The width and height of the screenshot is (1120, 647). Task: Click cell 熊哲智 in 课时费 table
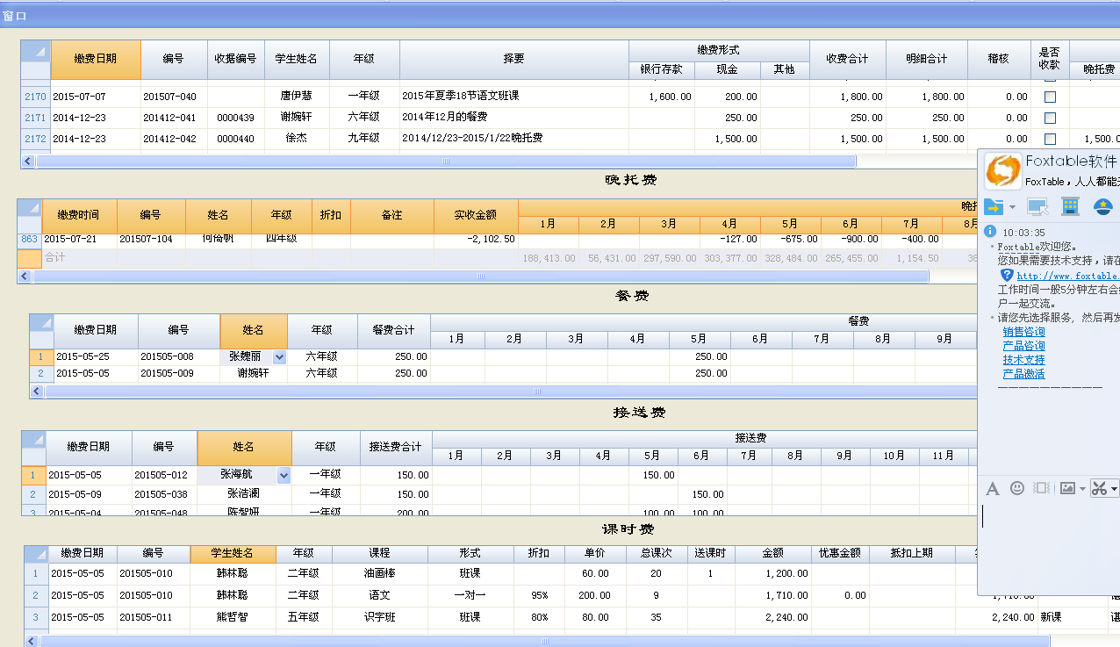pyautogui.click(x=233, y=617)
